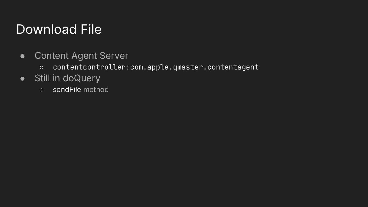Click the word "Content" in first bullet
Viewport: 368px width, 207px height.
click(52, 56)
